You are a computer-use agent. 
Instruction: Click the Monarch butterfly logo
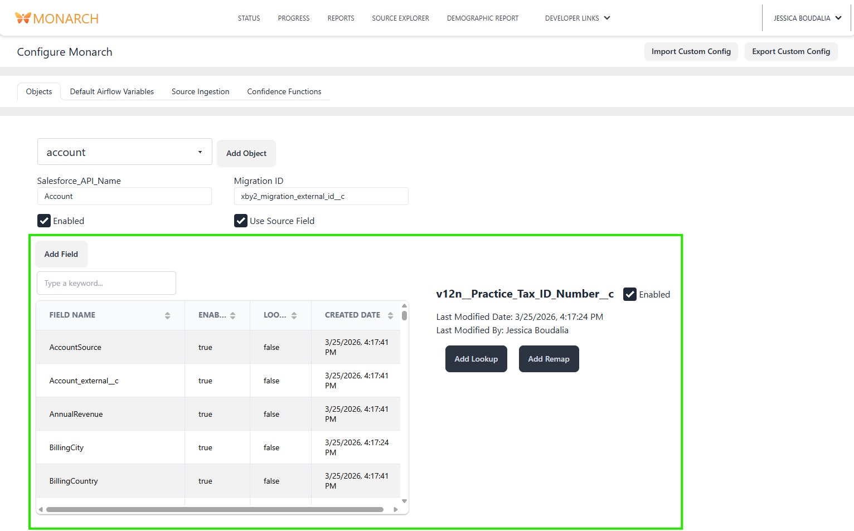[22, 17]
